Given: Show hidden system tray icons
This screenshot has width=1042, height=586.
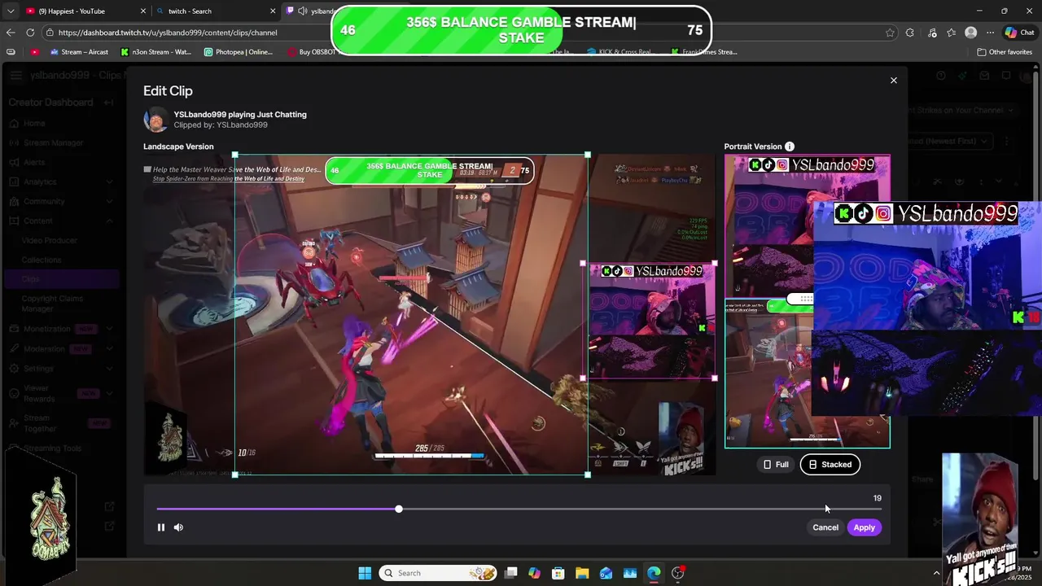Looking at the screenshot, I should [935, 573].
